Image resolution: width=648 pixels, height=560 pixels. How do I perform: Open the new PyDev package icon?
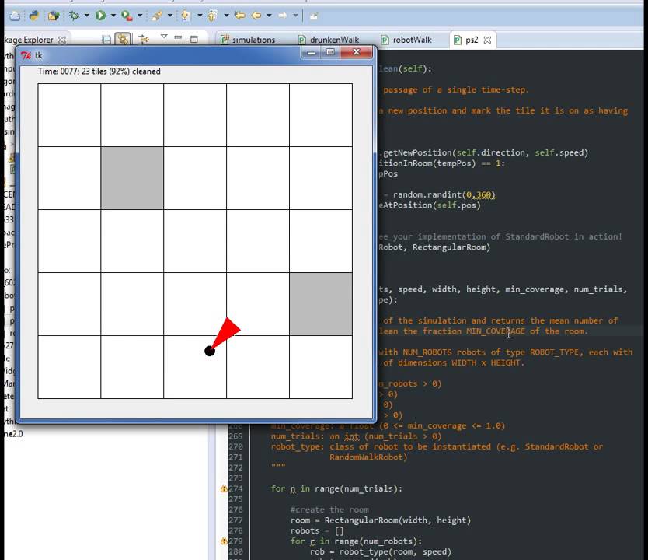click(x=54, y=16)
